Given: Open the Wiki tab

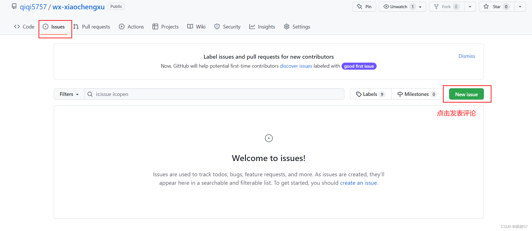Looking at the screenshot, I should point(196,27).
